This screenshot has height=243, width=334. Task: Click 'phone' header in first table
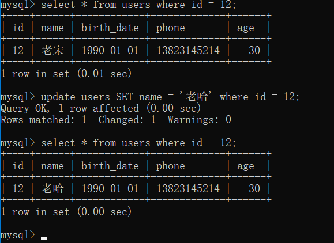[x=170, y=28]
